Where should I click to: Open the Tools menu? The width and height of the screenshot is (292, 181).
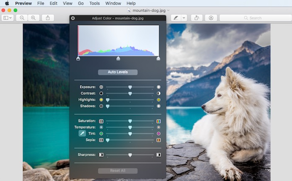94,3
